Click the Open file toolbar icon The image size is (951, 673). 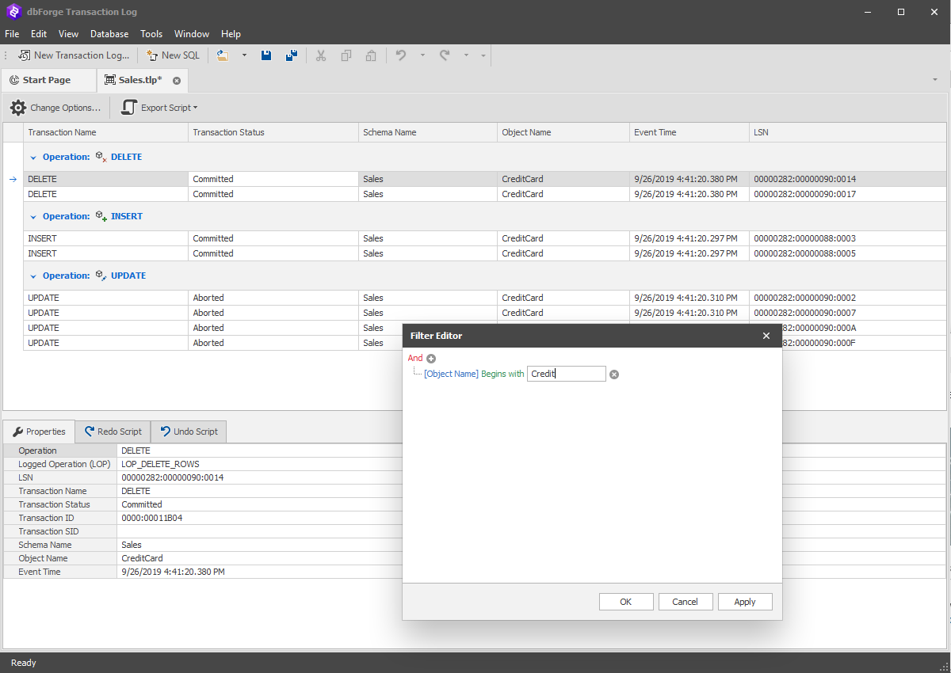coord(223,55)
